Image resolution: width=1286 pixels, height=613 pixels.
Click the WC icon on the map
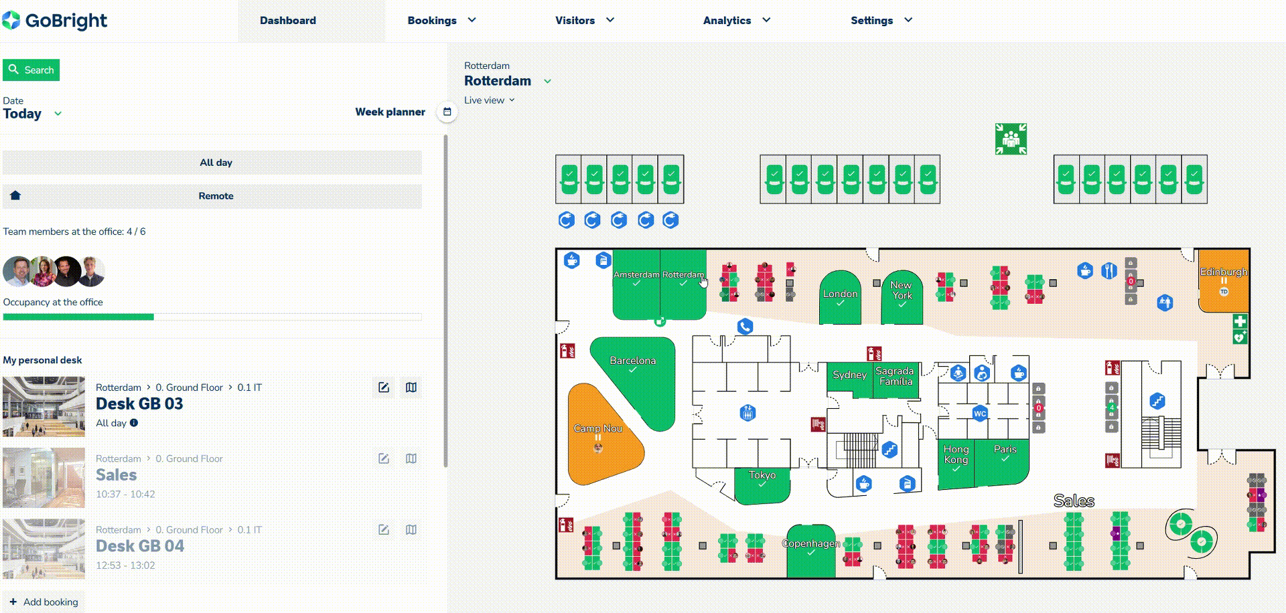coord(980,414)
